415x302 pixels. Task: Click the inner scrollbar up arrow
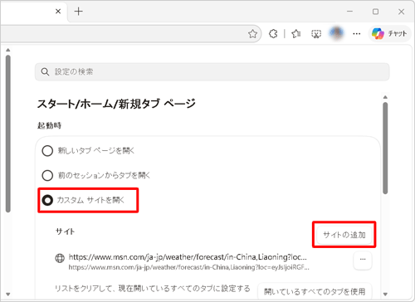tap(385, 97)
